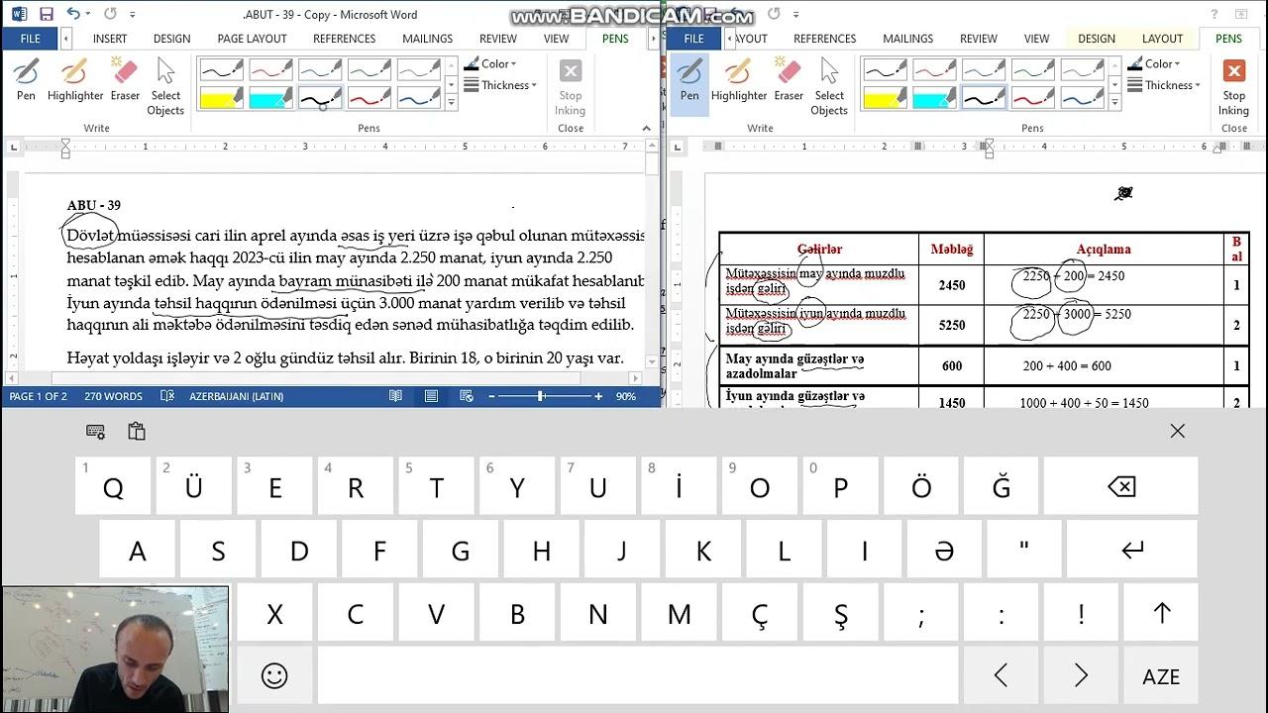1268x713 pixels.
Task: Switch to Print Layout view
Action: 431,396
